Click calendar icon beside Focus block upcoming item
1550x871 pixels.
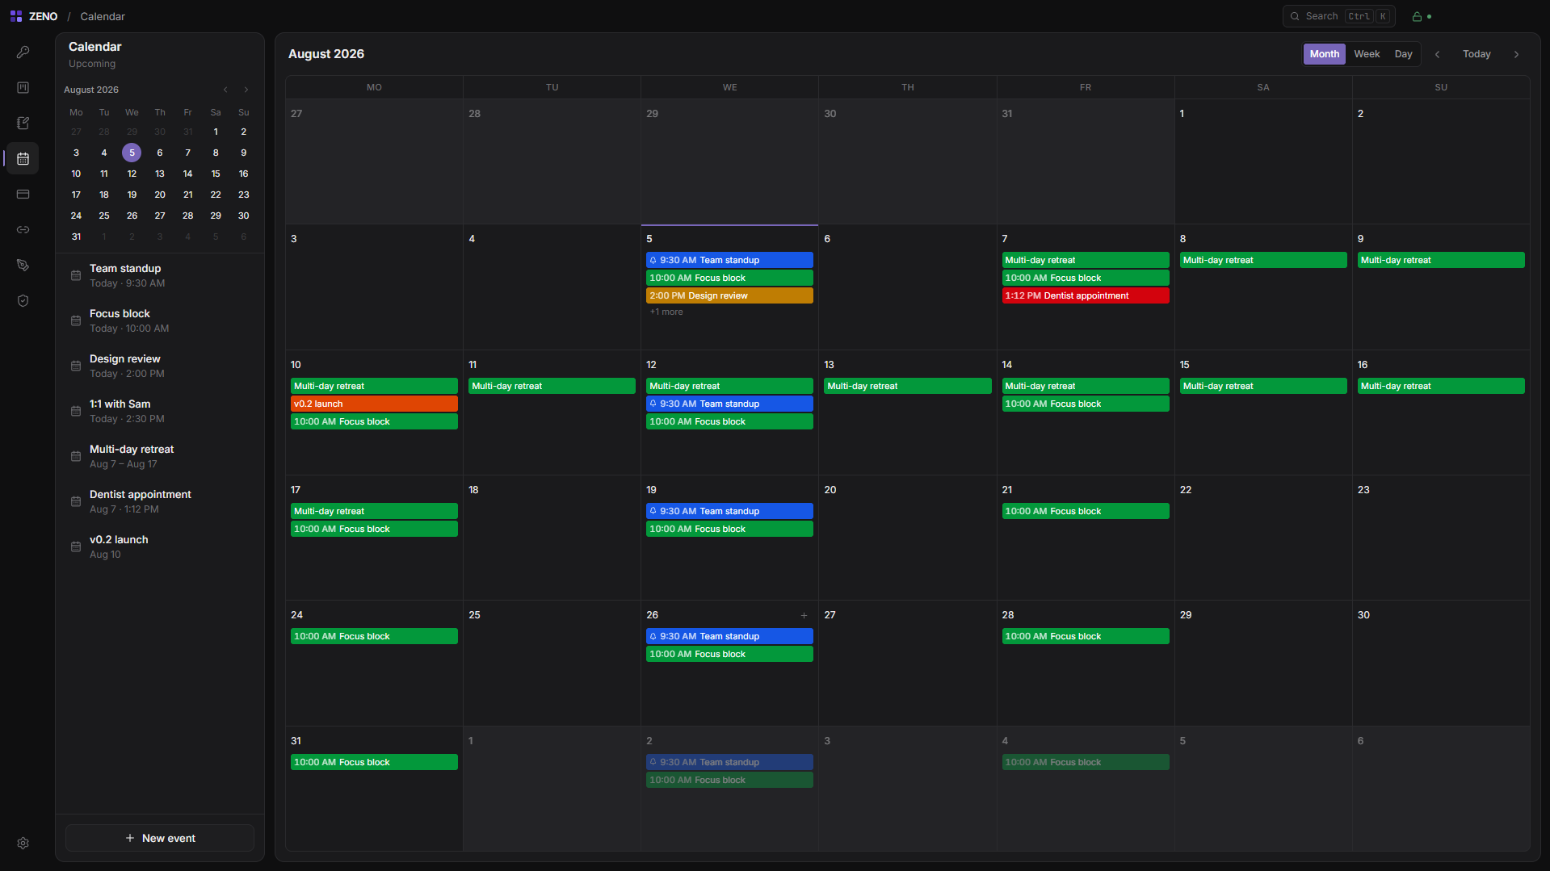click(76, 320)
